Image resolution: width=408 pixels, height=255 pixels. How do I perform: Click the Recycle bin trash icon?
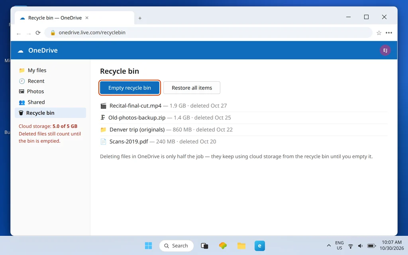click(x=21, y=113)
